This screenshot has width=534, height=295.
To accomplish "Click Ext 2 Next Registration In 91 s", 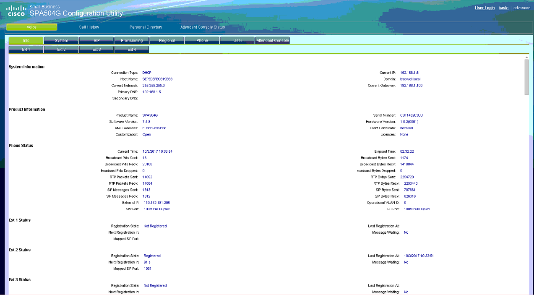I will pos(147,262).
